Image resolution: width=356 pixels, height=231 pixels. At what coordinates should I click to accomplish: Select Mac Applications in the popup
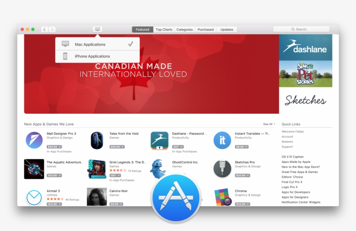click(x=97, y=44)
